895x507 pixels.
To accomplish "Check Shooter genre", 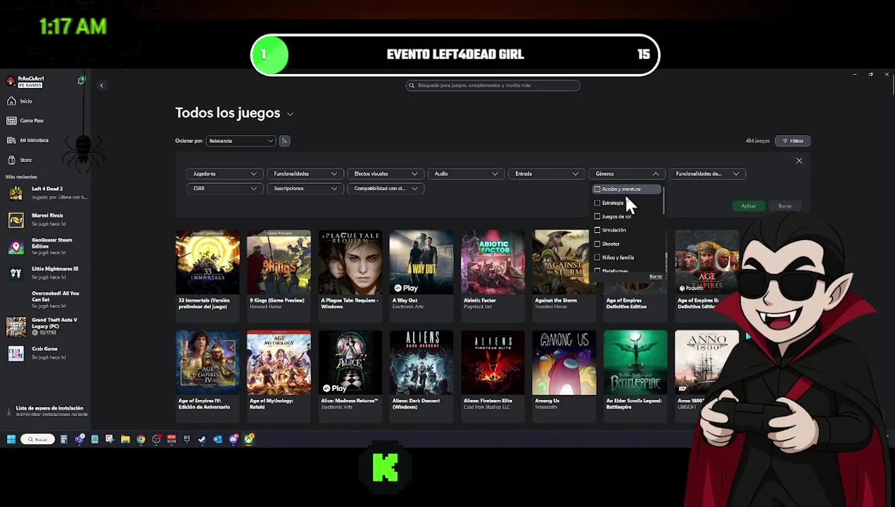I will (597, 244).
